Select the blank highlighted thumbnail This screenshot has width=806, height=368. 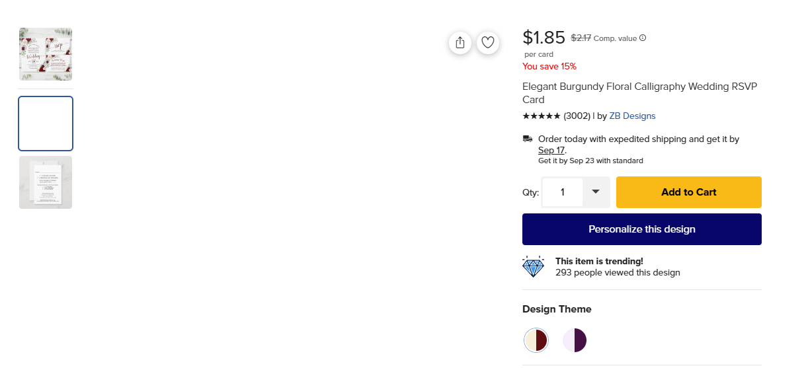pyautogui.click(x=46, y=124)
